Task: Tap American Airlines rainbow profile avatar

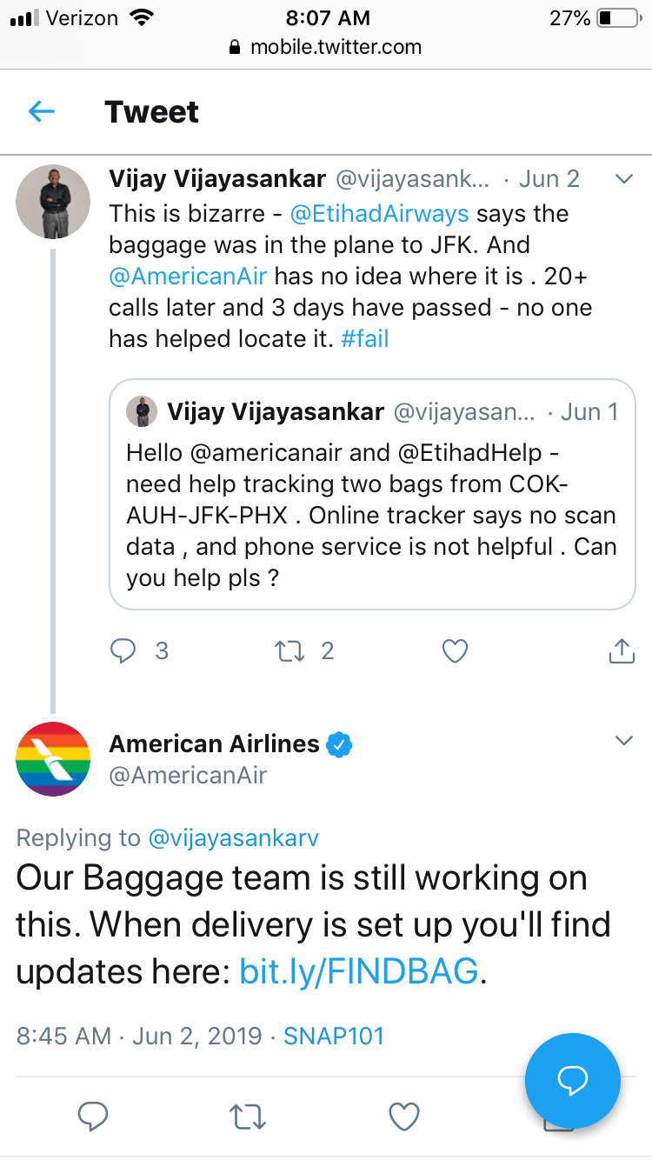Action: pos(53,758)
